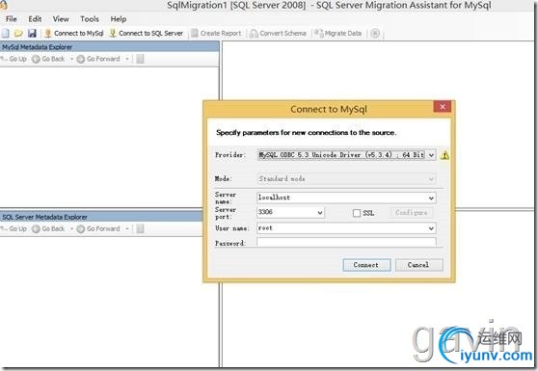The height and width of the screenshot is (371, 538).
Task: Click Go Forward in SQL Server Metadata Explorer
Action: tap(98, 228)
